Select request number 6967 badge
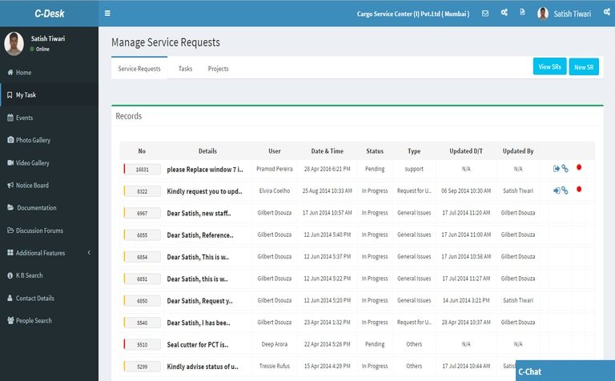The width and height of the screenshot is (615, 381). point(142,213)
